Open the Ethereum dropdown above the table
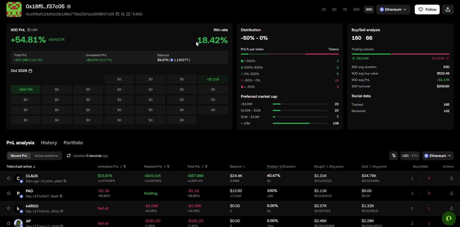Screen dimensions: 460x227 click(438, 156)
